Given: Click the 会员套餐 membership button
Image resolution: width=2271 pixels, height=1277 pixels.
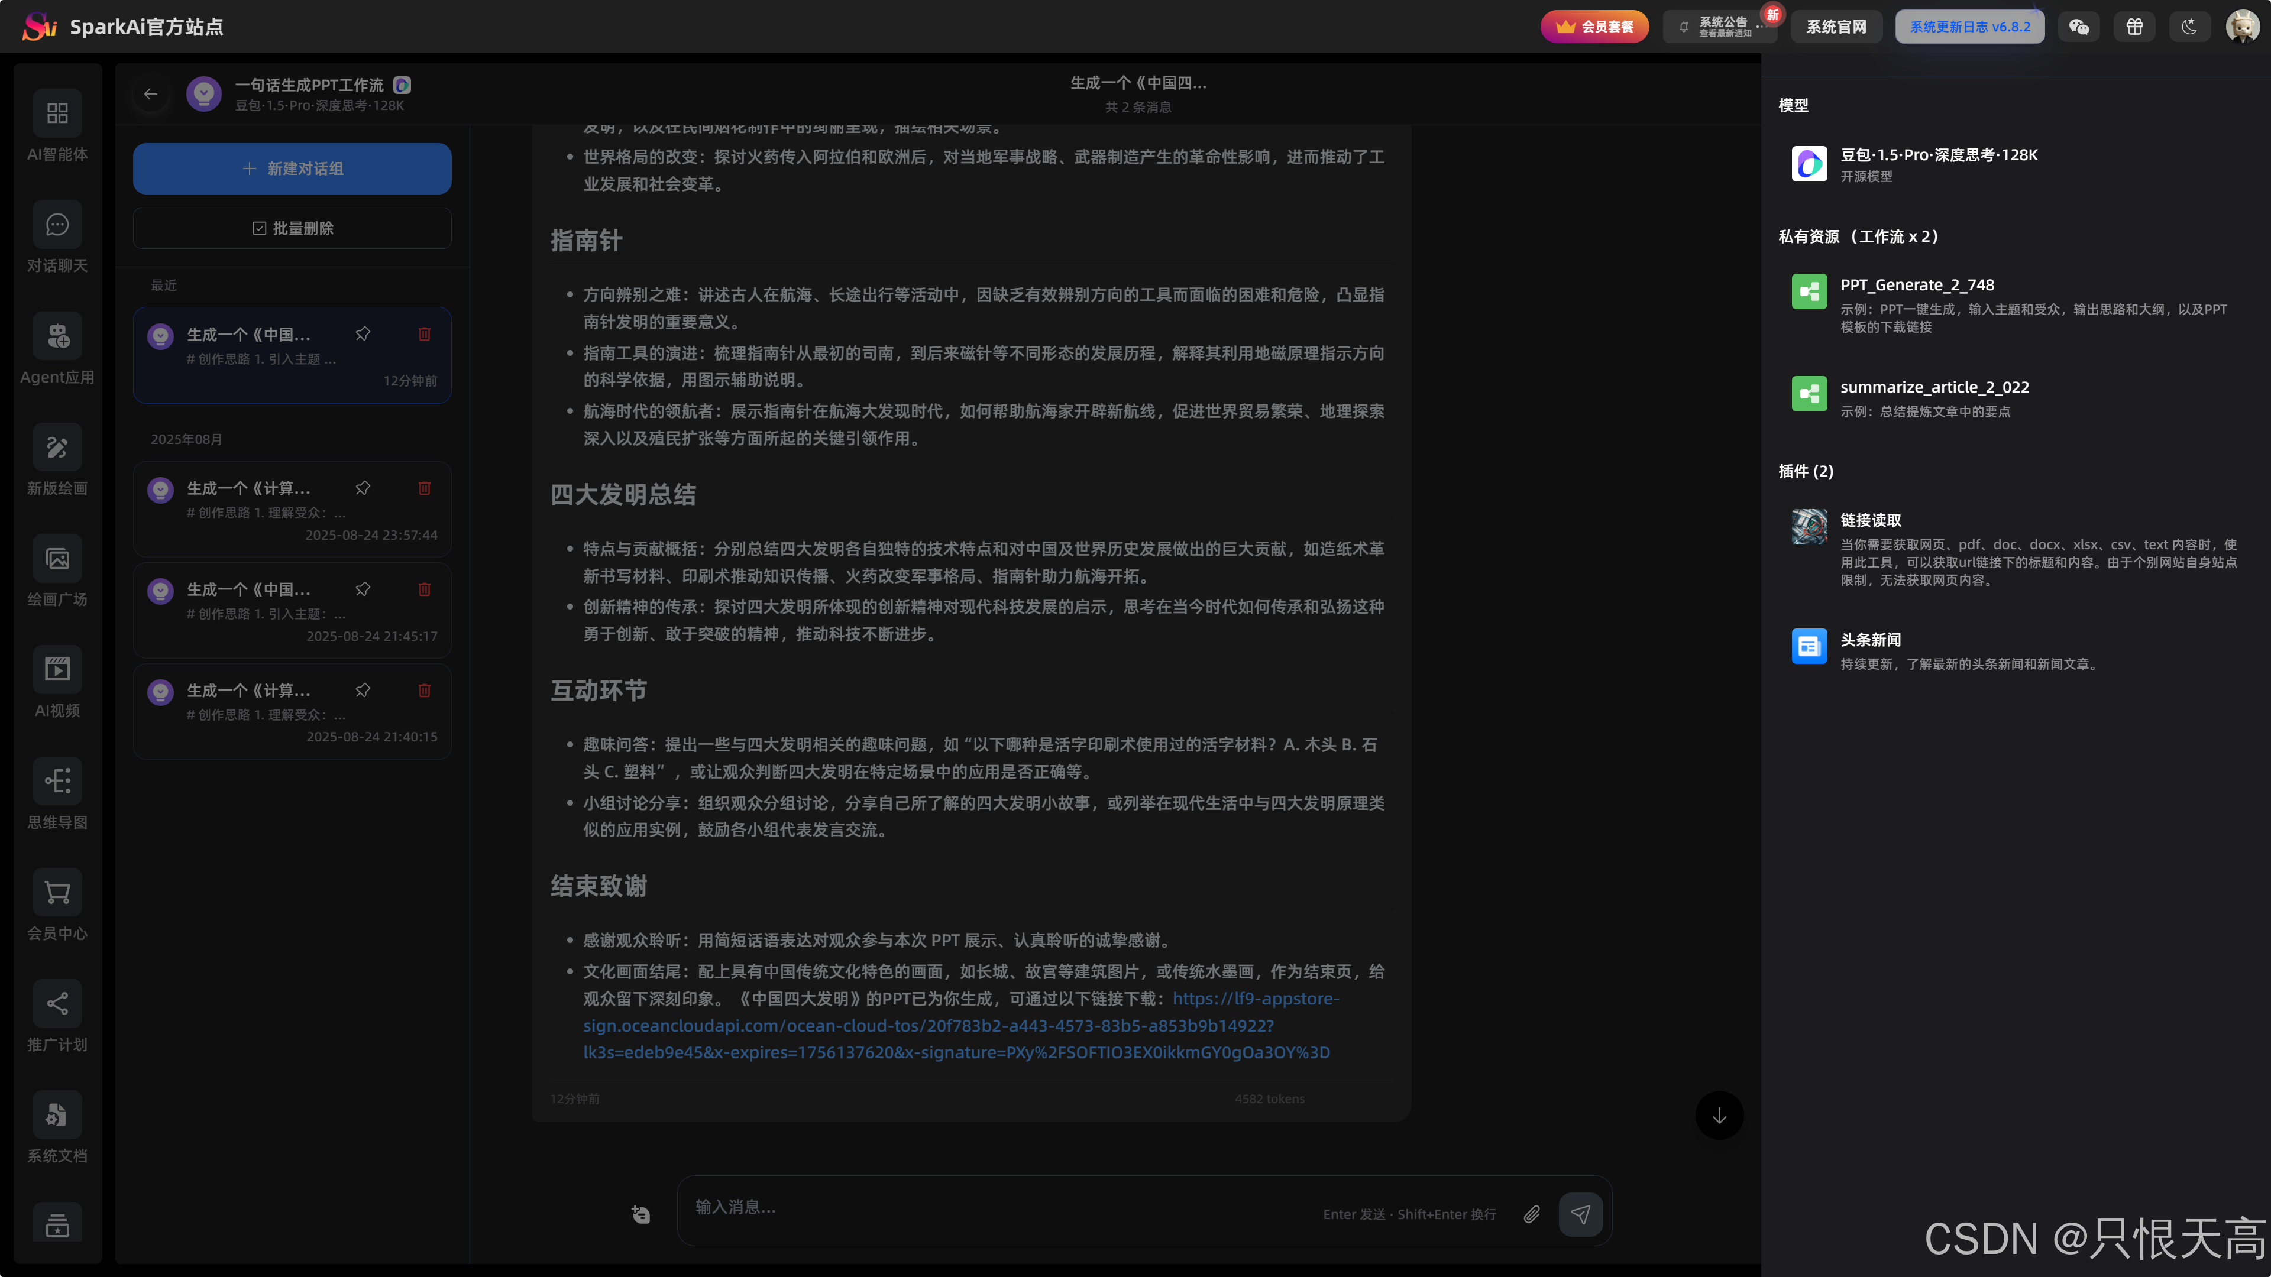Looking at the screenshot, I should (1594, 27).
